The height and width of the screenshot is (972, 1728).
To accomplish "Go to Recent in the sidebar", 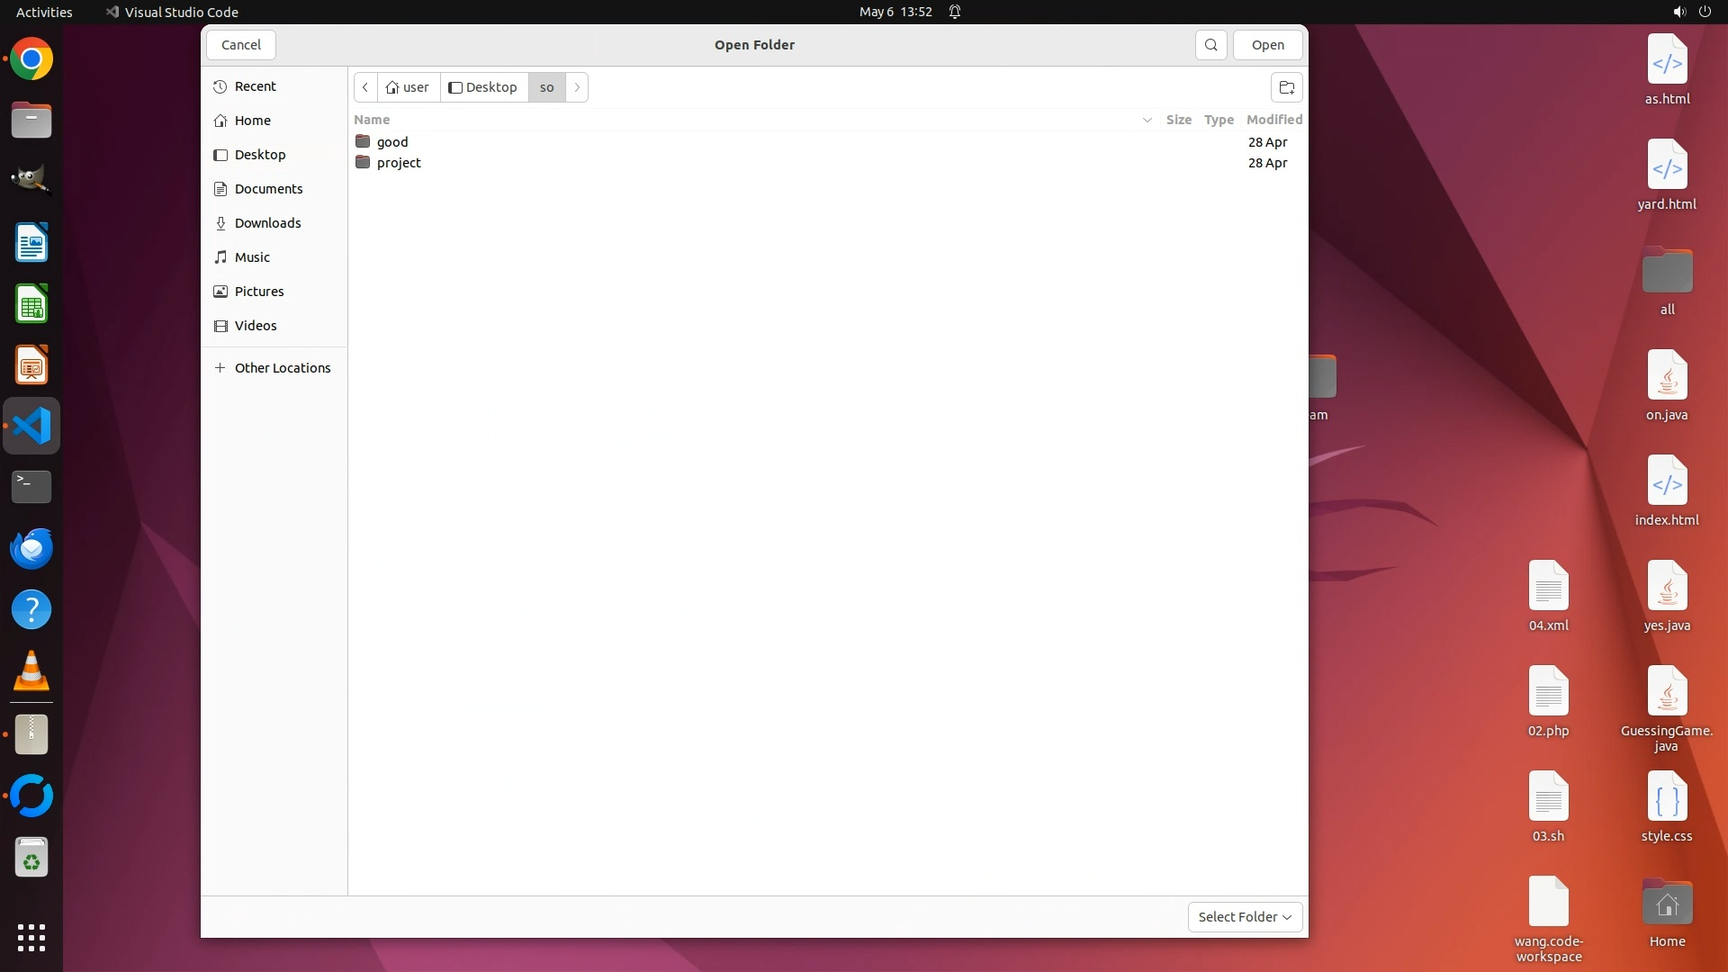I will 255,86.
